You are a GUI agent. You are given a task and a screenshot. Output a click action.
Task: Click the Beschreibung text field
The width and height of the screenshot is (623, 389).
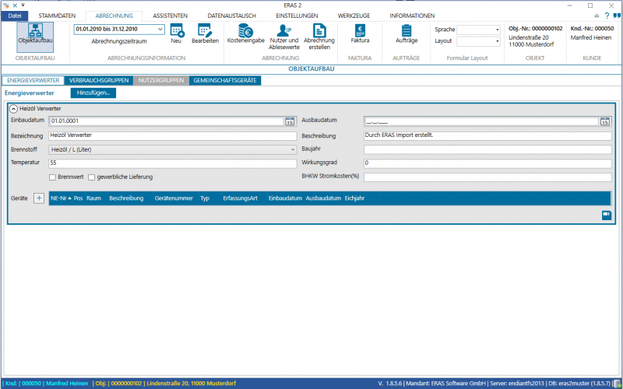click(x=487, y=135)
